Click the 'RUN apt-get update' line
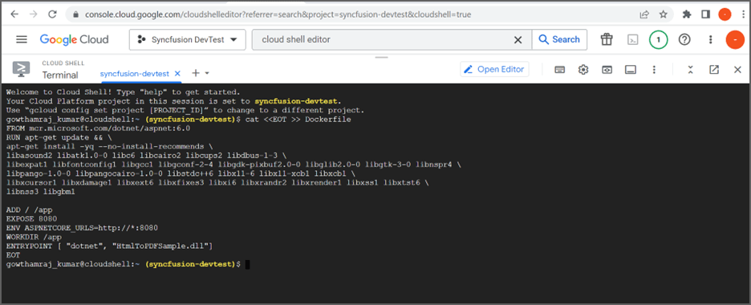751x305 pixels. point(59,137)
